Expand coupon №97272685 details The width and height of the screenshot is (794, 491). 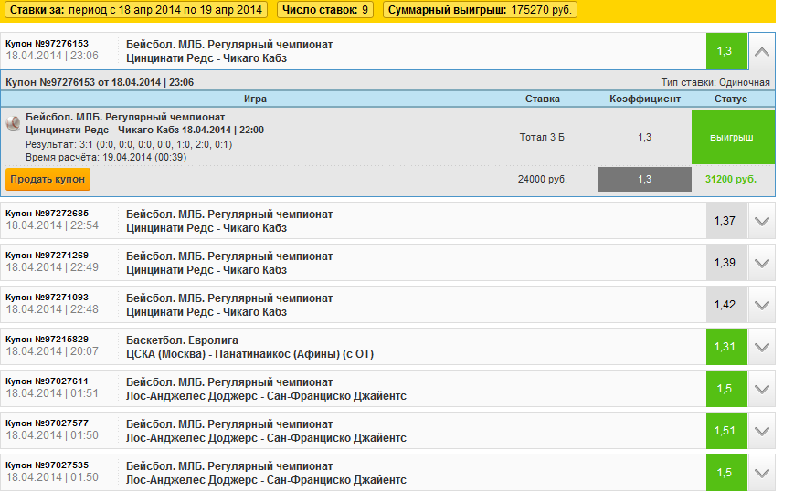pos(762,221)
